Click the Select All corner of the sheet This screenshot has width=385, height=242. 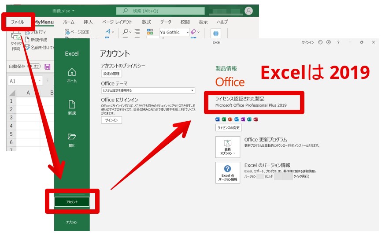pos(12,93)
